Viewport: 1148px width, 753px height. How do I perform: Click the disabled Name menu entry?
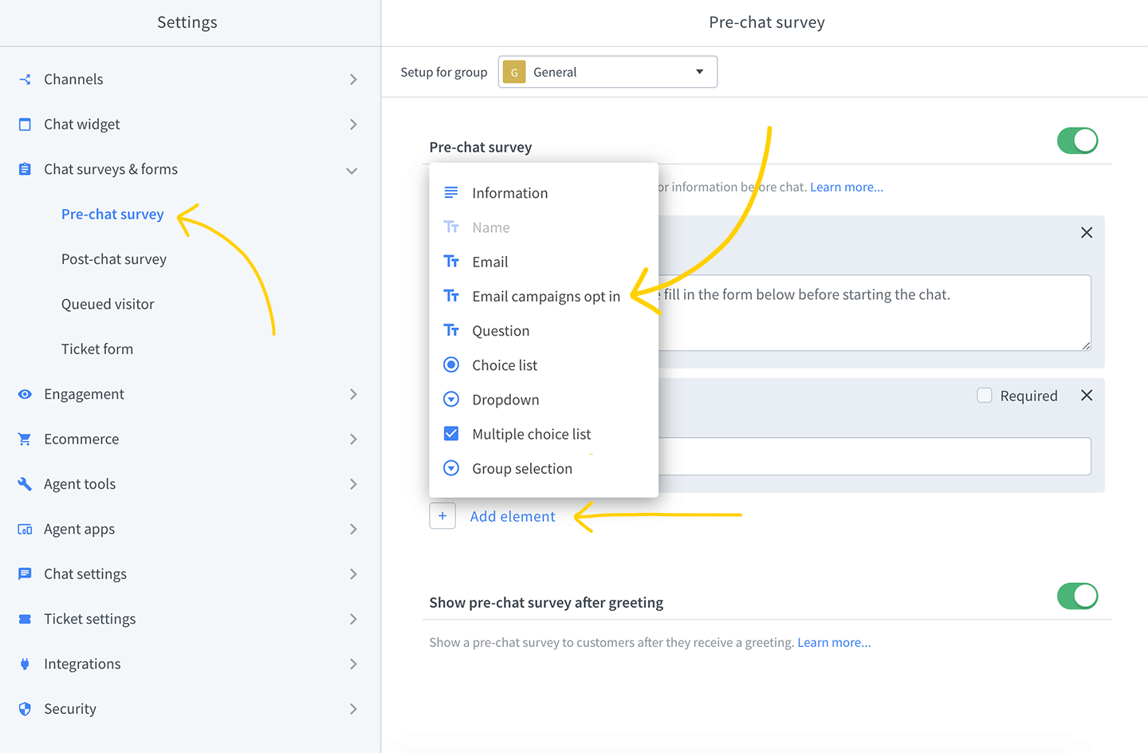(x=544, y=227)
